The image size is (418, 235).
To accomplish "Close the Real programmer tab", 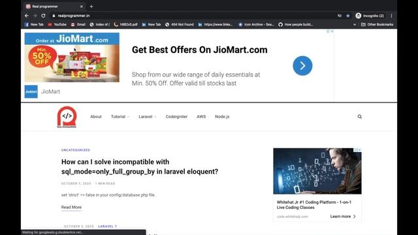I will coord(81,7).
